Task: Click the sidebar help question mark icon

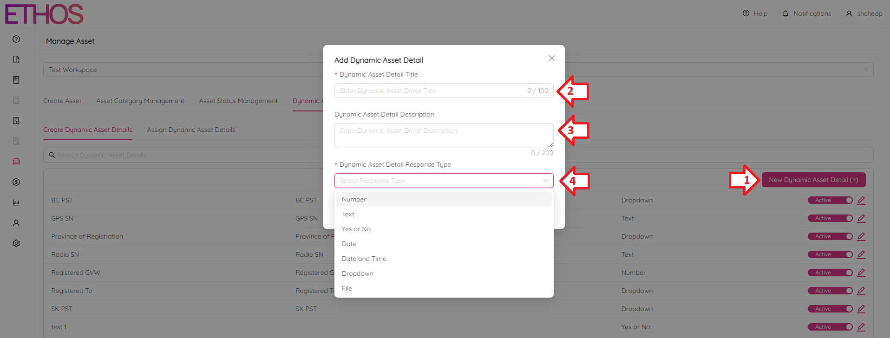Action: point(16,39)
